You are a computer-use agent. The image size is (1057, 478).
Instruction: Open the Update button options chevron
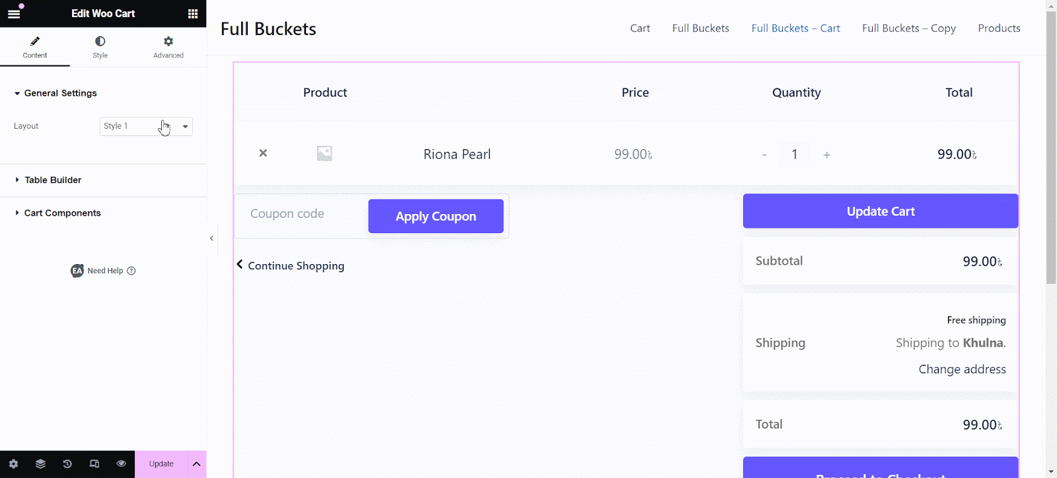pos(196,463)
